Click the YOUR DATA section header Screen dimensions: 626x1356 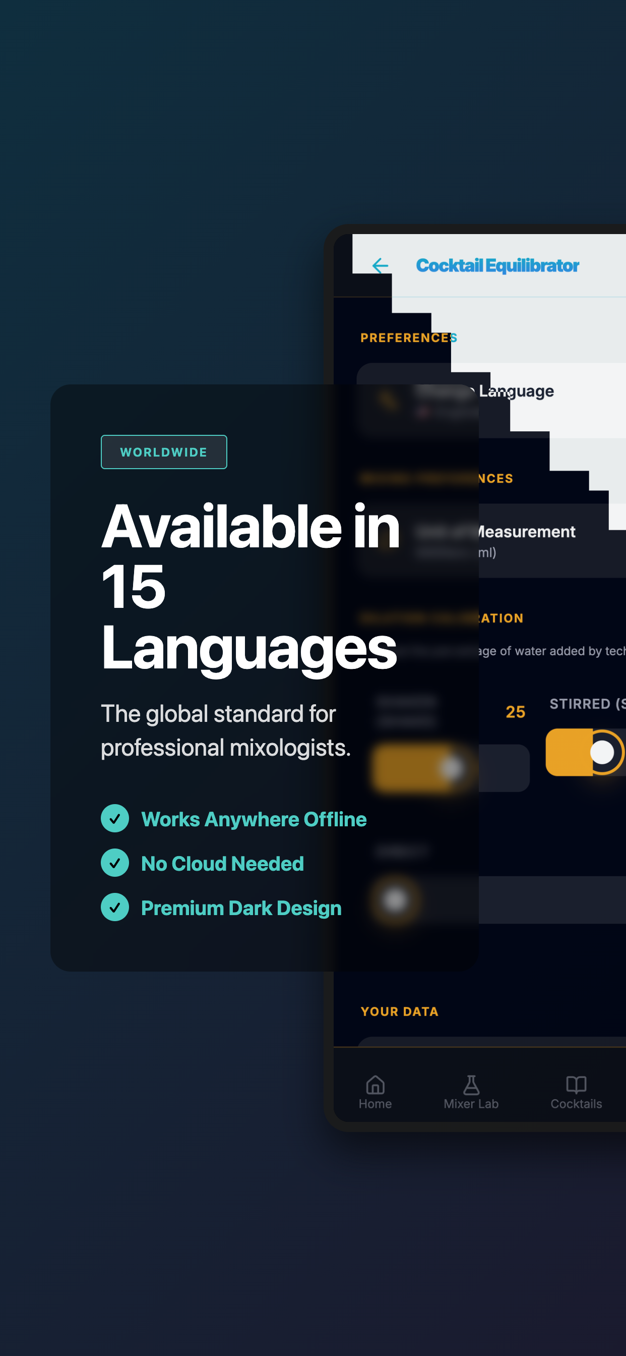click(x=399, y=1011)
